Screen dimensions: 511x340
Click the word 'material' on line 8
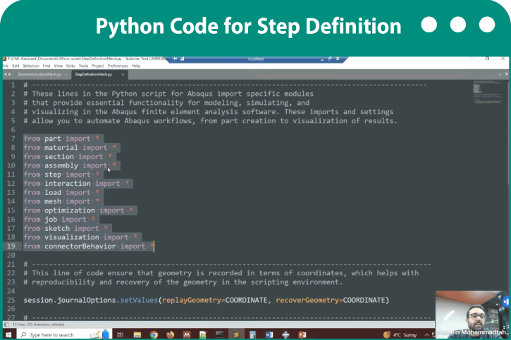coord(61,148)
